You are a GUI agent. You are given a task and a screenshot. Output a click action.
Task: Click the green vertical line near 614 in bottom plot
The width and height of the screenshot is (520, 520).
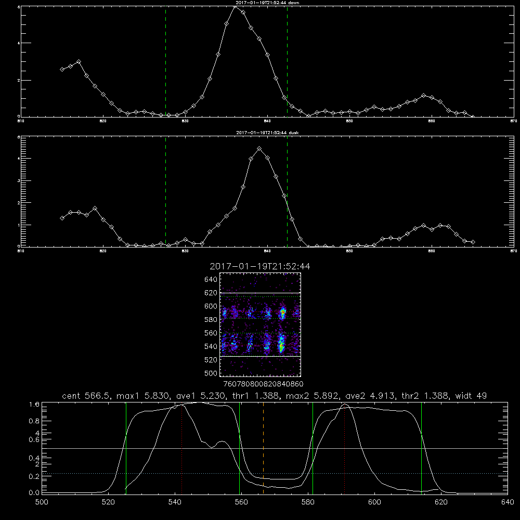point(422,448)
